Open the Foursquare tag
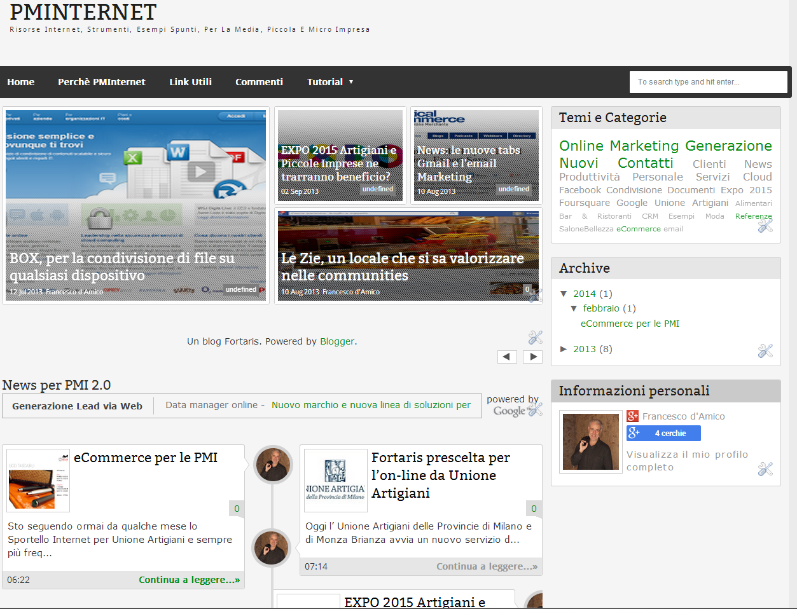797x609 pixels. pyautogui.click(x=585, y=203)
